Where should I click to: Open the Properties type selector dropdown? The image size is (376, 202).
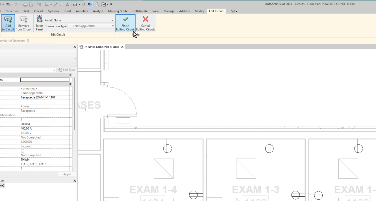[x=54, y=70]
